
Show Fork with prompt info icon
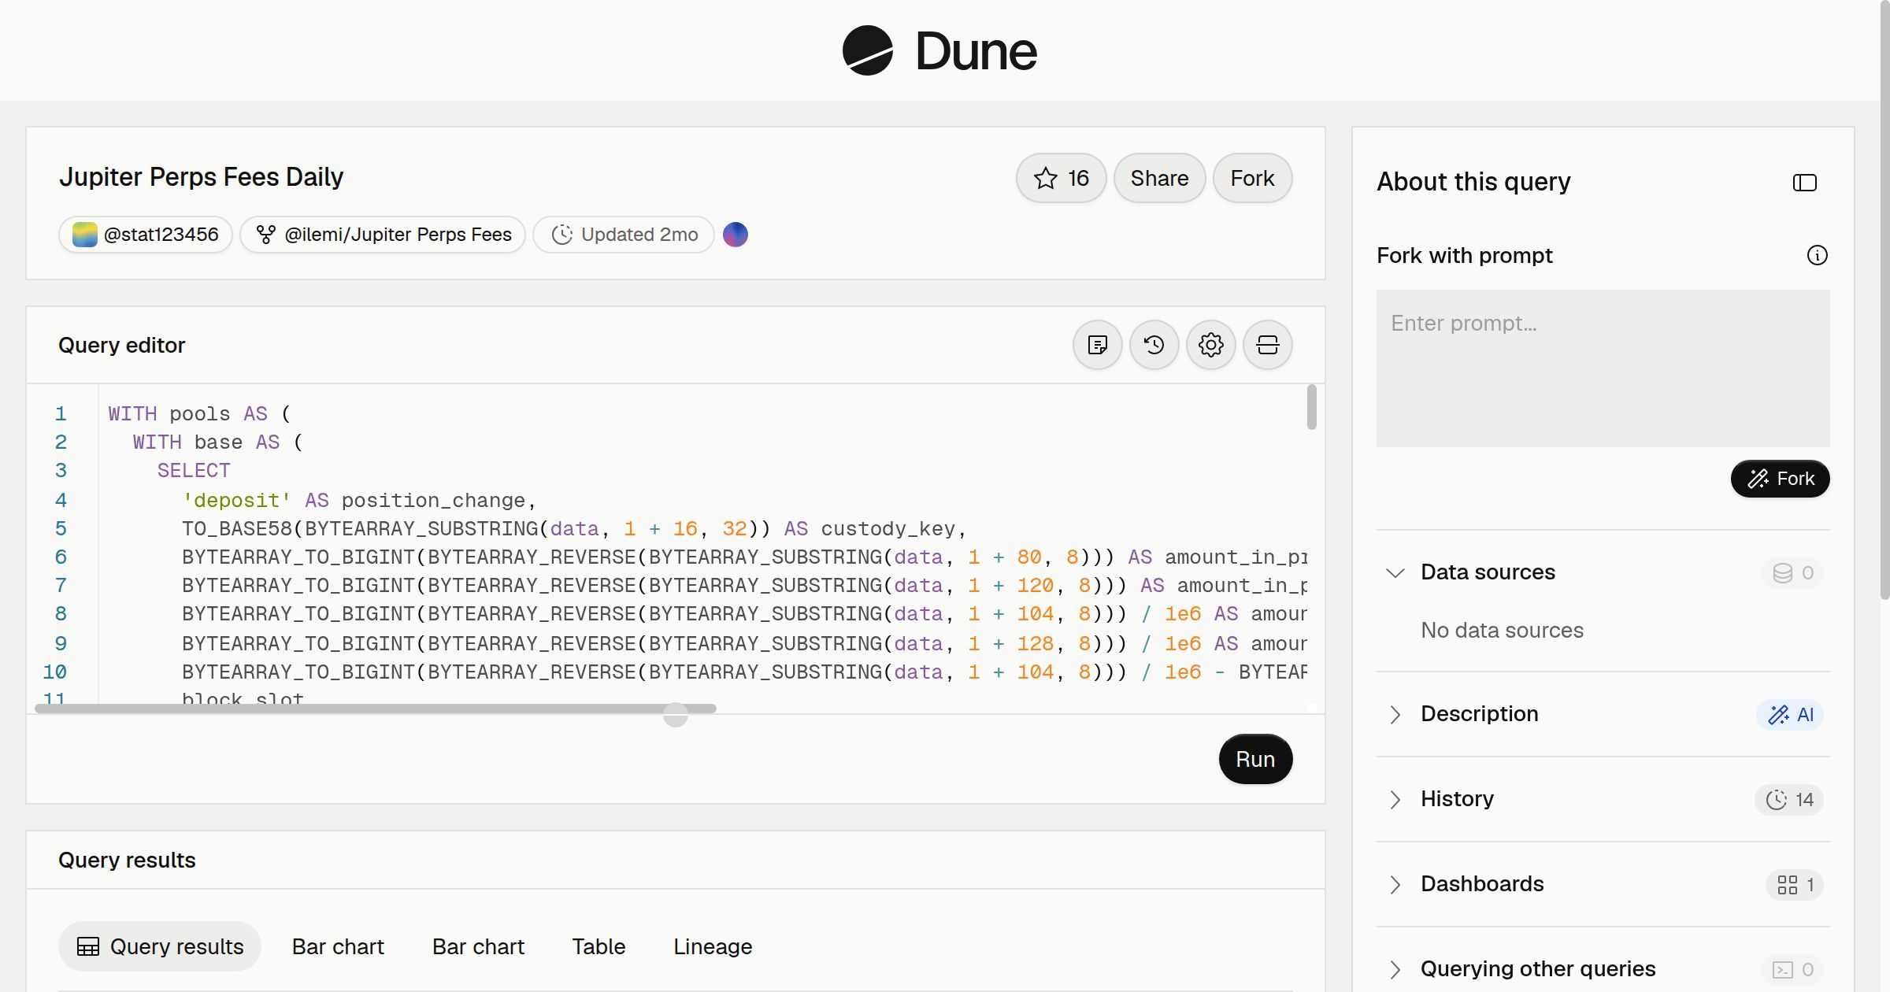click(x=1817, y=255)
